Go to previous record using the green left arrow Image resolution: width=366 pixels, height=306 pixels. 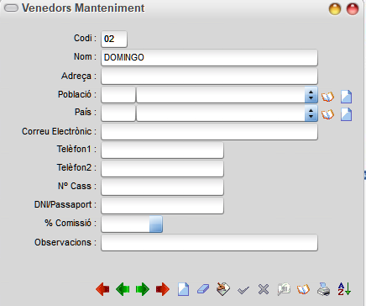(x=123, y=289)
